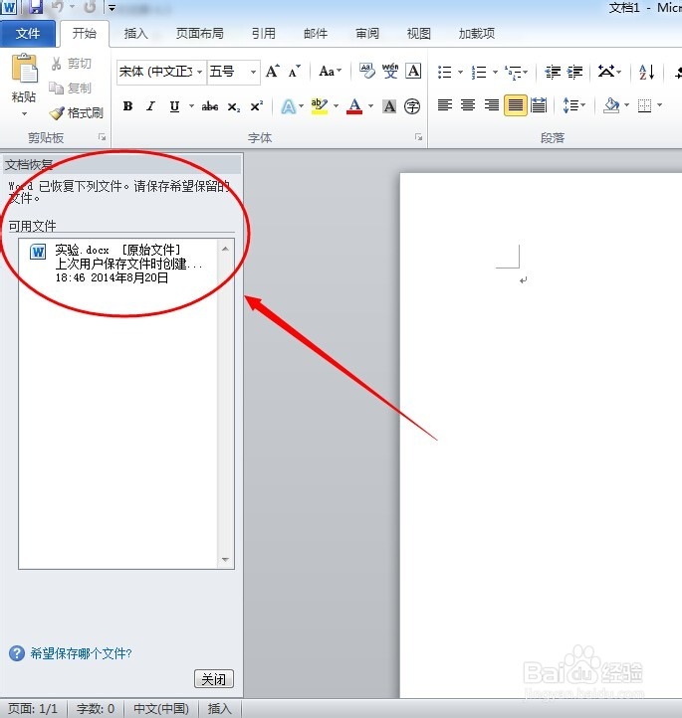The image size is (682, 718).
Task: Toggle underline formatting
Action: 174,106
